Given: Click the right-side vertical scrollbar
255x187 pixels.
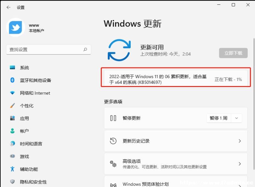Looking at the screenshot, I should tap(254, 104).
